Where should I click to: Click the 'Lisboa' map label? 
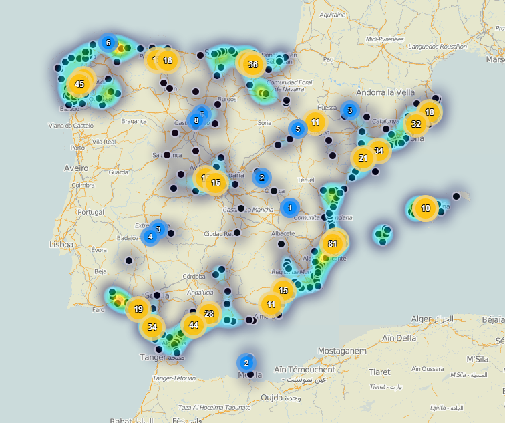pos(61,245)
